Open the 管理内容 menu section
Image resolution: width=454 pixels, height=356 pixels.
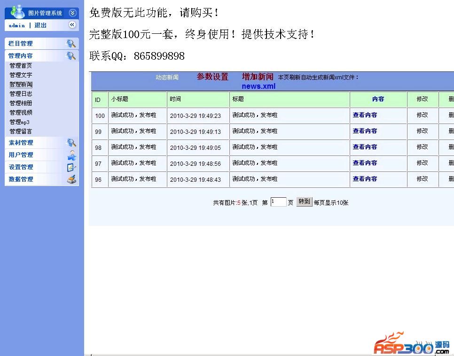20,56
